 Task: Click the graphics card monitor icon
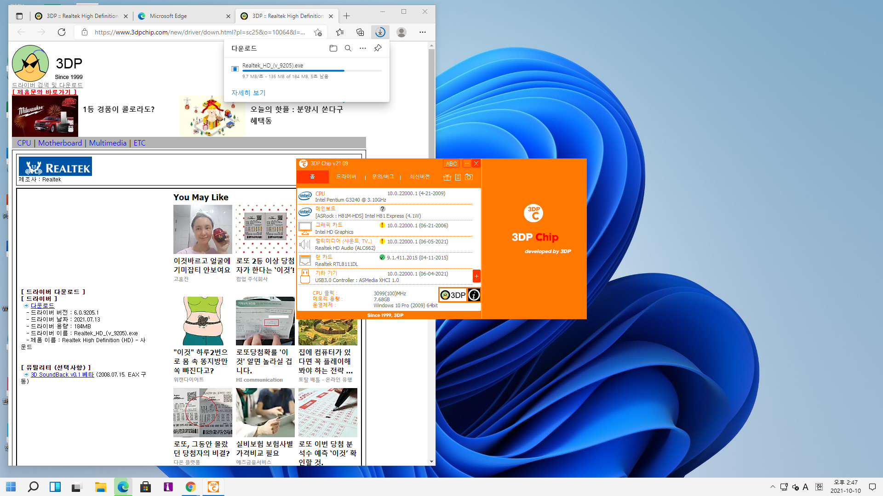click(x=305, y=228)
